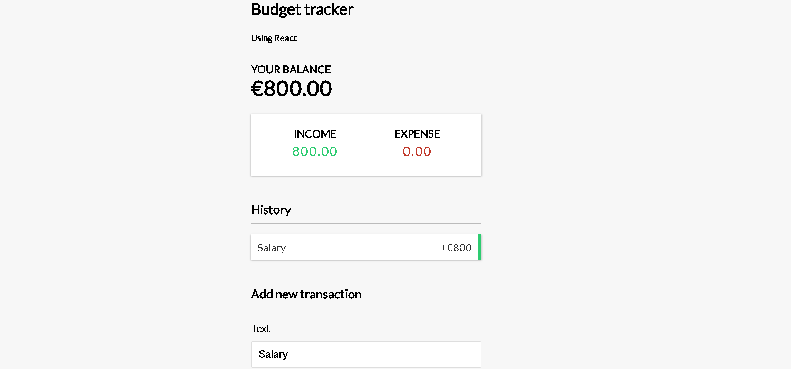This screenshot has height=369, width=791.
Task: Click the YOUR BALANCE label
Action: click(x=291, y=70)
